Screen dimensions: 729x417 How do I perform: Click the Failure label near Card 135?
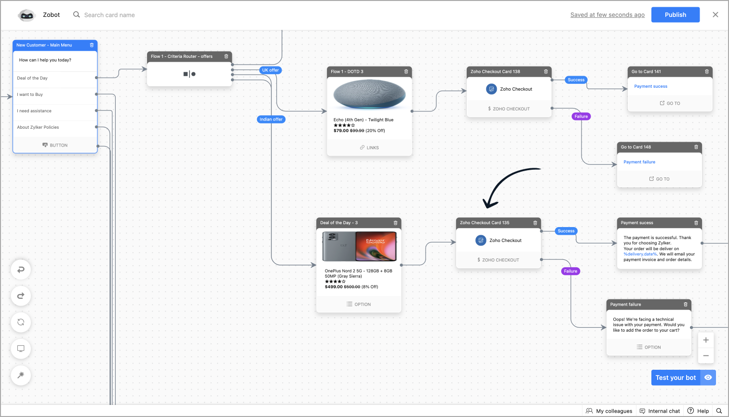tap(570, 271)
